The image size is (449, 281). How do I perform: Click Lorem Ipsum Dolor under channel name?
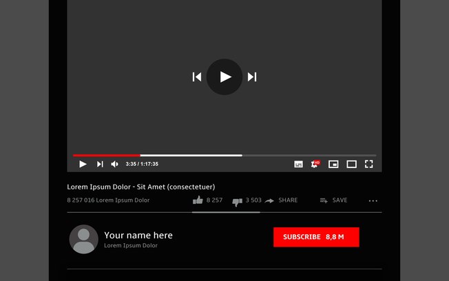131,245
